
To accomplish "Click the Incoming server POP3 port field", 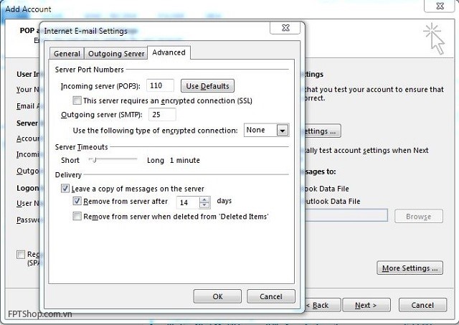I will 161,86.
